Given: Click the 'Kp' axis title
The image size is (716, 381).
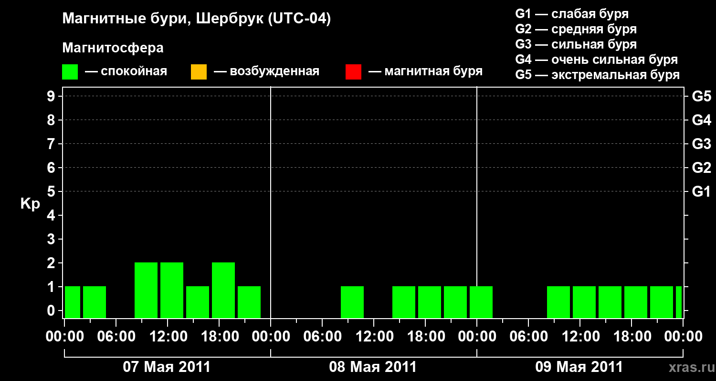Looking at the screenshot, I should coord(30,204).
